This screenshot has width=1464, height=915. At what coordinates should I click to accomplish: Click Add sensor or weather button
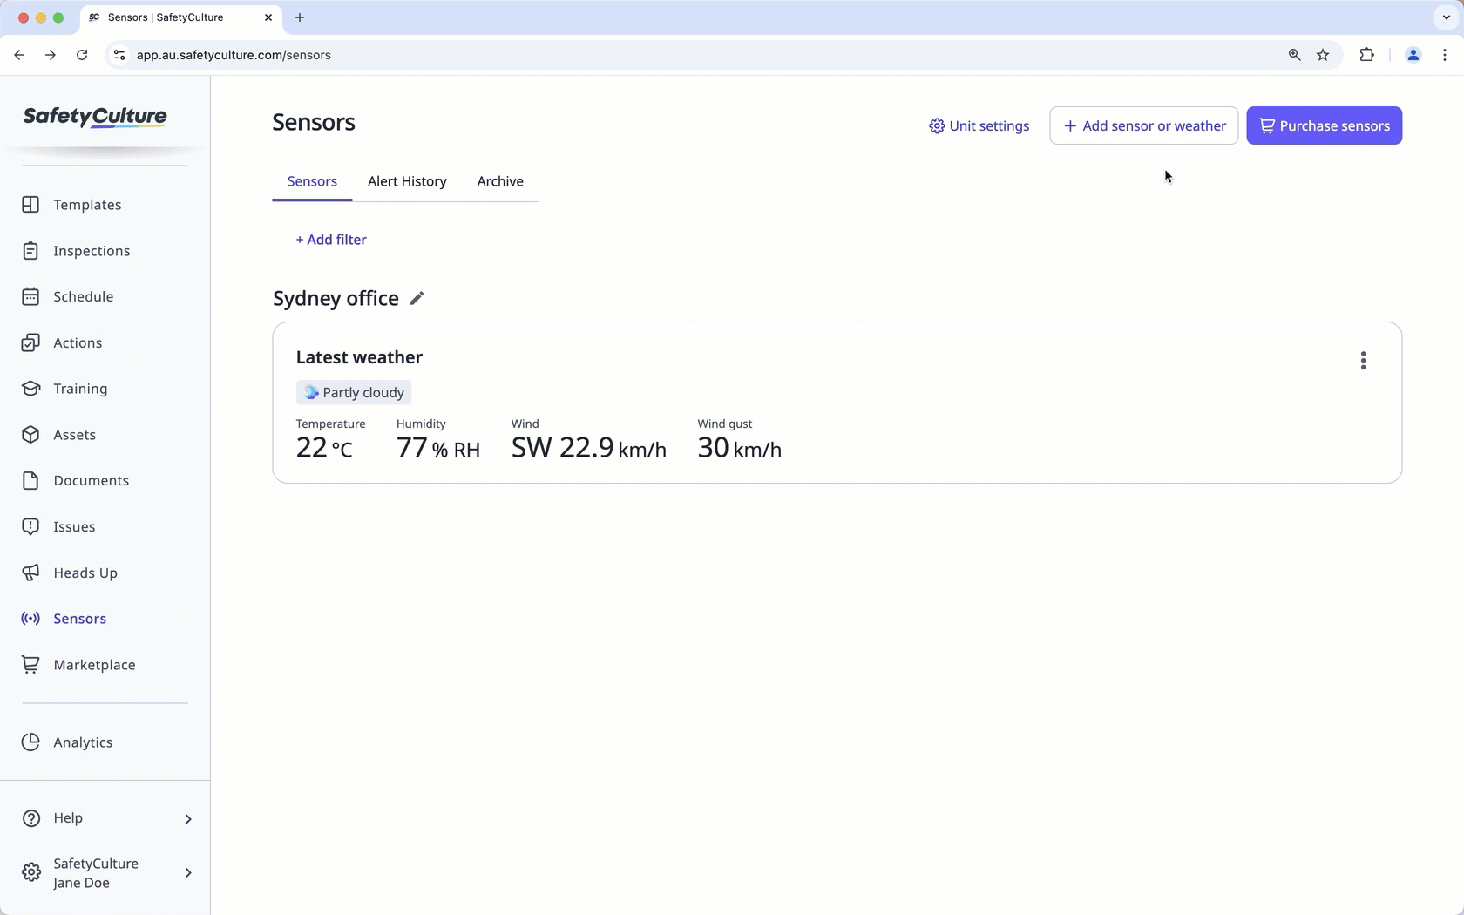point(1144,126)
